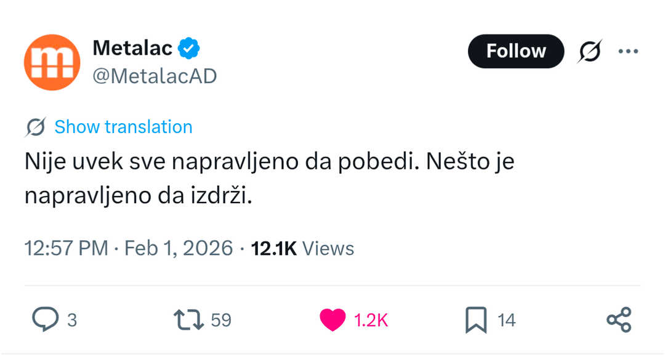Click the repost count 59

(221, 320)
